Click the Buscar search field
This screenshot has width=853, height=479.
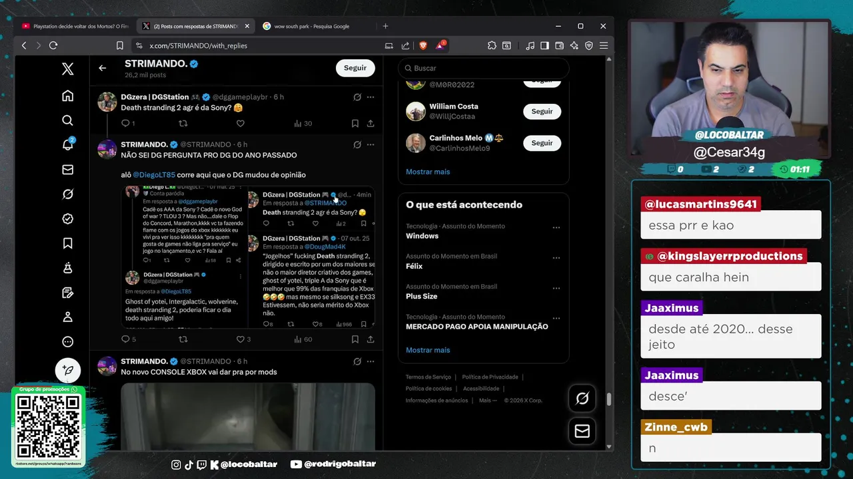[x=484, y=68]
